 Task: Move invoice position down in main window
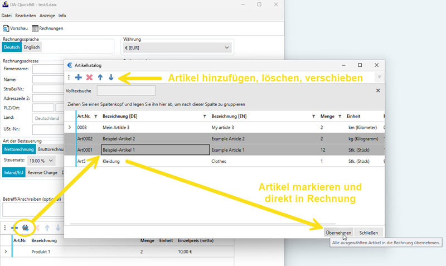coord(58,228)
